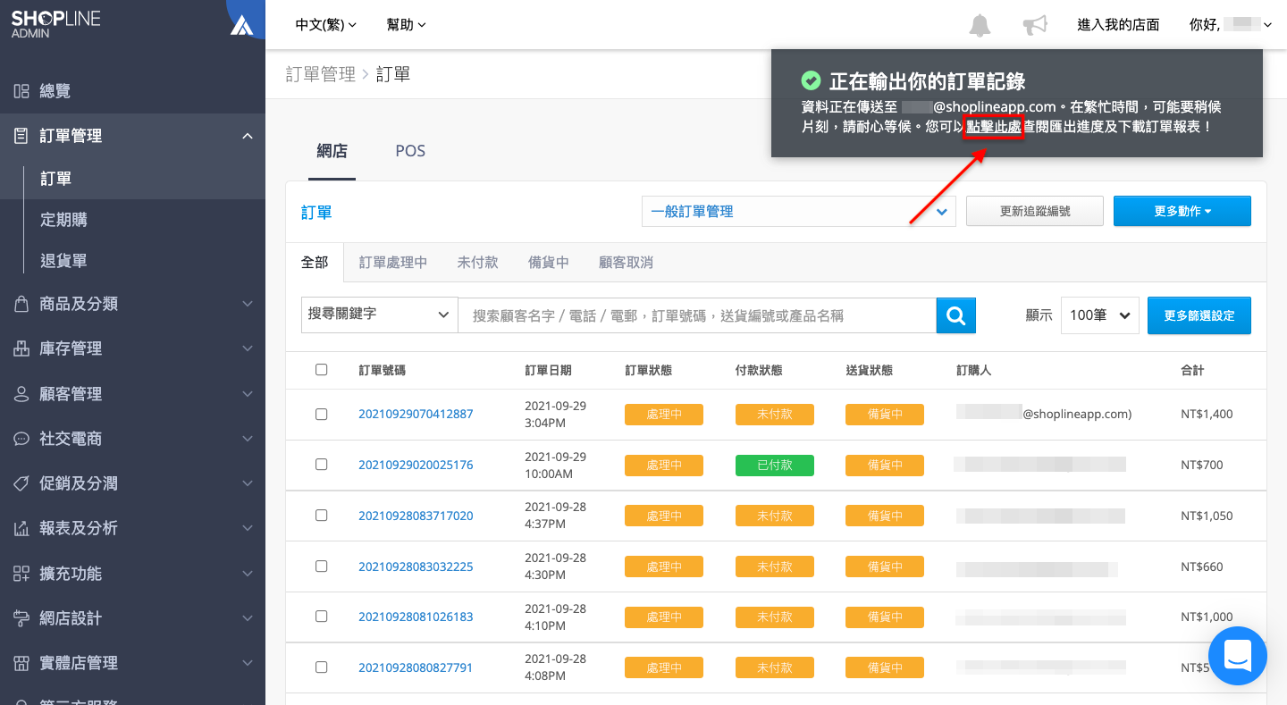The width and height of the screenshot is (1287, 705).
Task: Open the 一般訂單管理 dropdown
Action: pos(799,212)
